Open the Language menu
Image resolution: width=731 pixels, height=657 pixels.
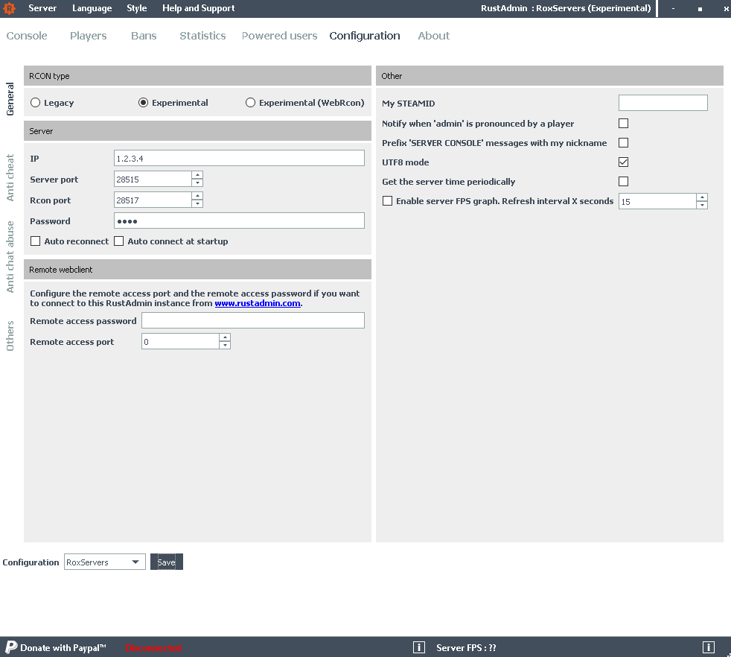(92, 8)
